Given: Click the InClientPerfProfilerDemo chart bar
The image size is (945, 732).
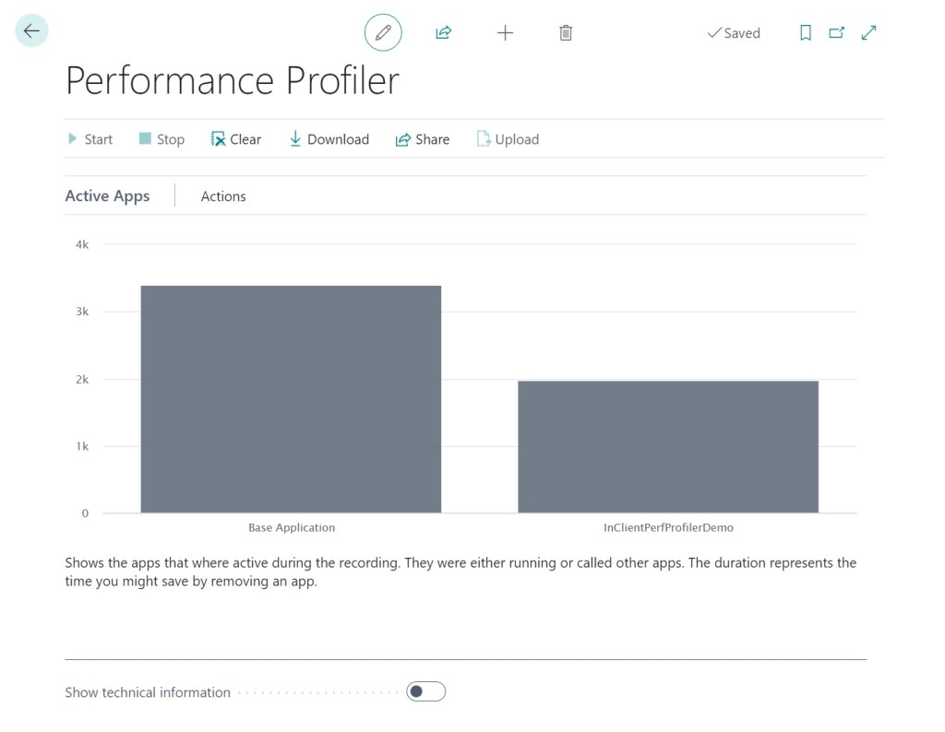Looking at the screenshot, I should 668,446.
